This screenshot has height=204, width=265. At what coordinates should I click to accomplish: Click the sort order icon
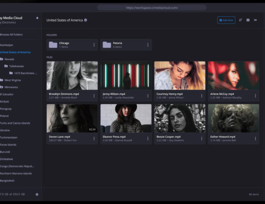coord(241,20)
